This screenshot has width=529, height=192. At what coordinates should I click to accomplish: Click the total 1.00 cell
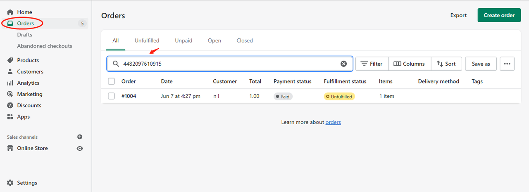tap(255, 96)
